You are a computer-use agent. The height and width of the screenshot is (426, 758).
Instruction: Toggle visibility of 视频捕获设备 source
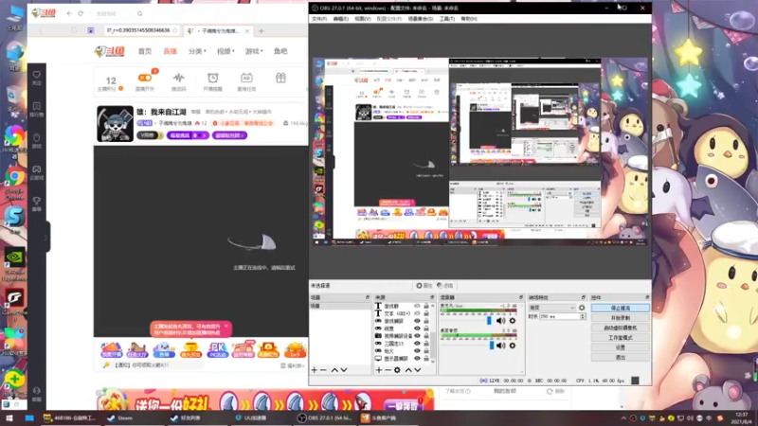point(417,336)
